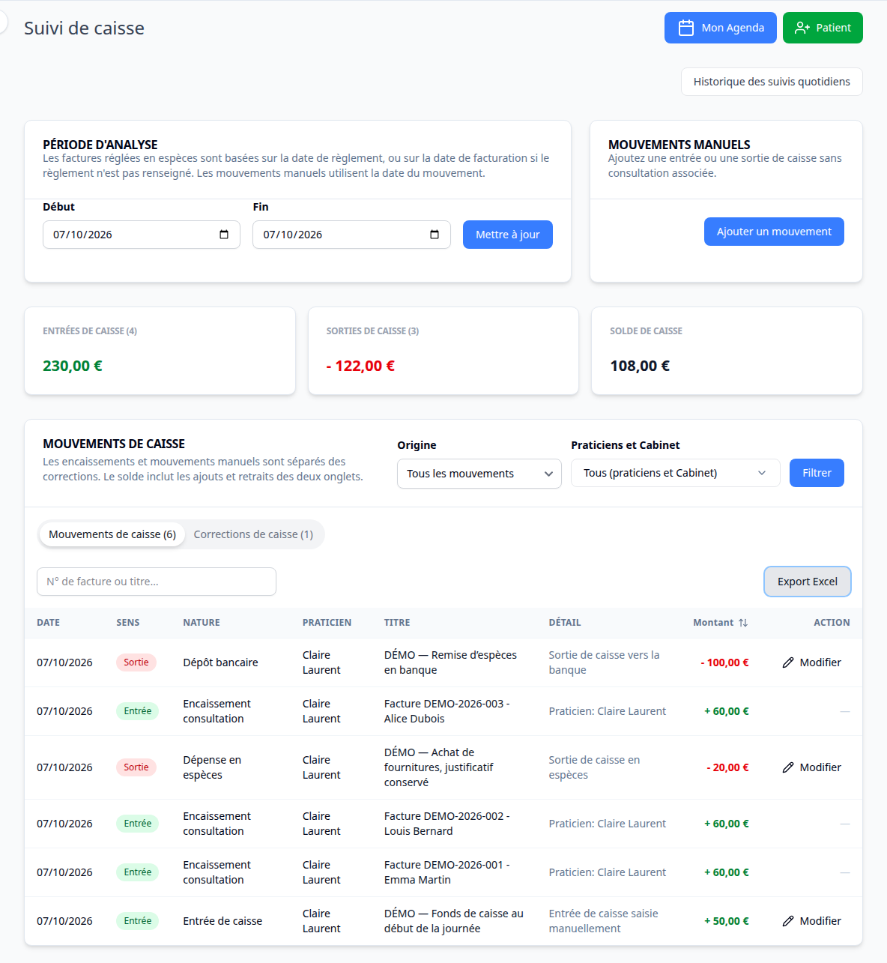Image resolution: width=887 pixels, height=963 pixels.
Task: Click the pencil icon for Dépense en espèces row
Action: tap(788, 767)
